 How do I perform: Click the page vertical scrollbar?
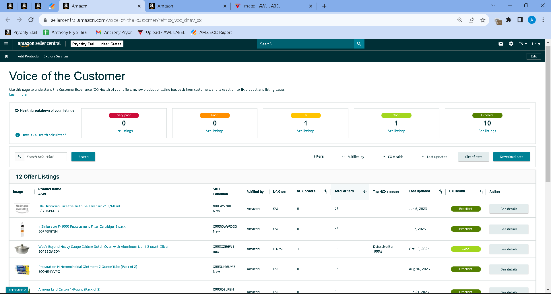coord(548,114)
